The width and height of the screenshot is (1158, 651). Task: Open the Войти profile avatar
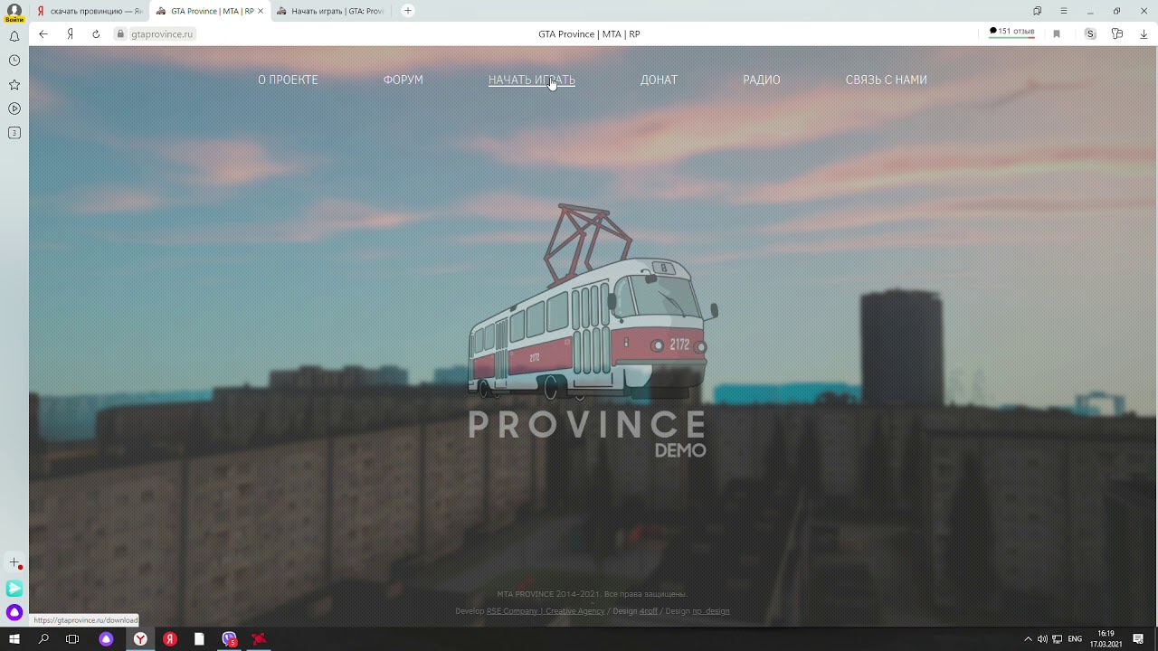(x=14, y=12)
